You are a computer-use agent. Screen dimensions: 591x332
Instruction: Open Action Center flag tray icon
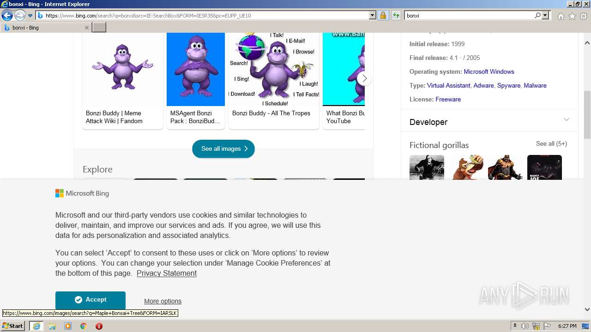click(x=547, y=326)
